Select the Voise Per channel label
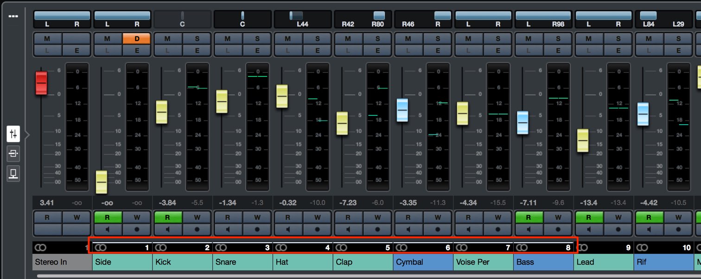Viewport: 701px width, 279px height. tap(483, 262)
